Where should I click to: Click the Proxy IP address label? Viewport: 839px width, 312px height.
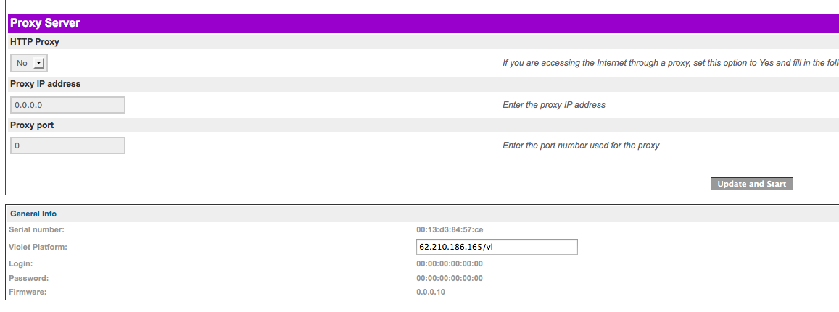point(45,84)
